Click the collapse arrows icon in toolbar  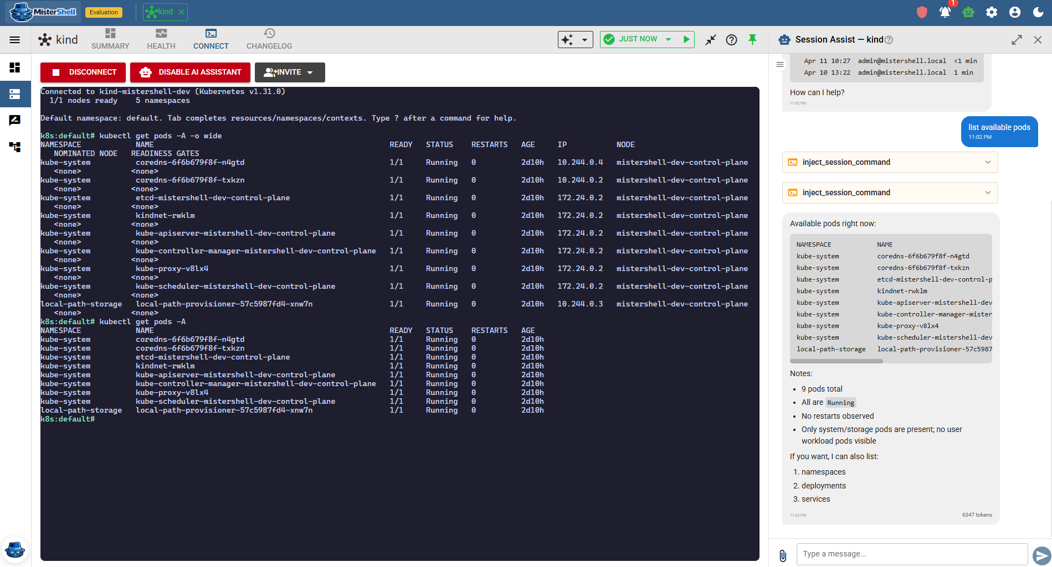[x=711, y=40]
